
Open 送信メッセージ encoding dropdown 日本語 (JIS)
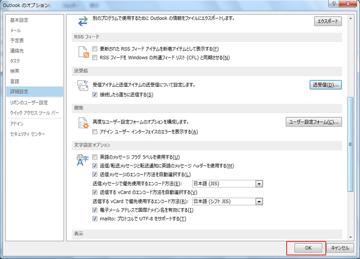[x=227, y=184]
